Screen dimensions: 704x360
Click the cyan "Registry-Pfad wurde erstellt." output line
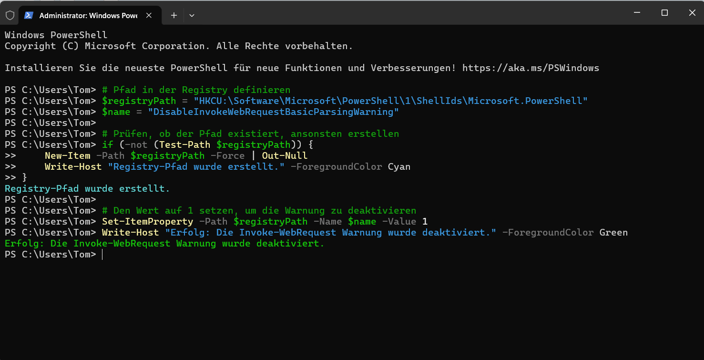click(x=87, y=188)
